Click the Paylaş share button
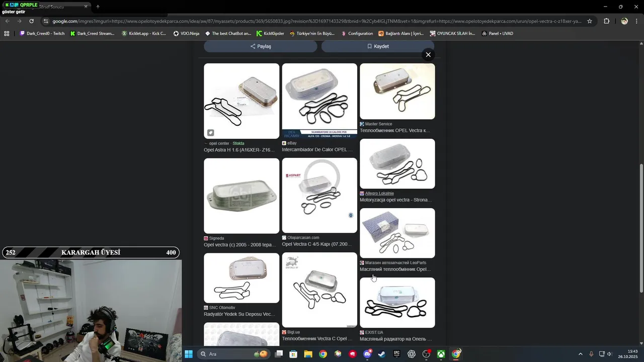Viewport: 644px width, 362px height. coord(261,46)
